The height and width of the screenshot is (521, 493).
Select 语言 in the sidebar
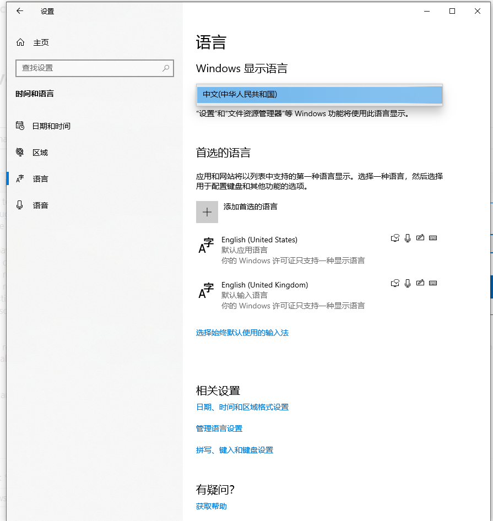(40, 179)
